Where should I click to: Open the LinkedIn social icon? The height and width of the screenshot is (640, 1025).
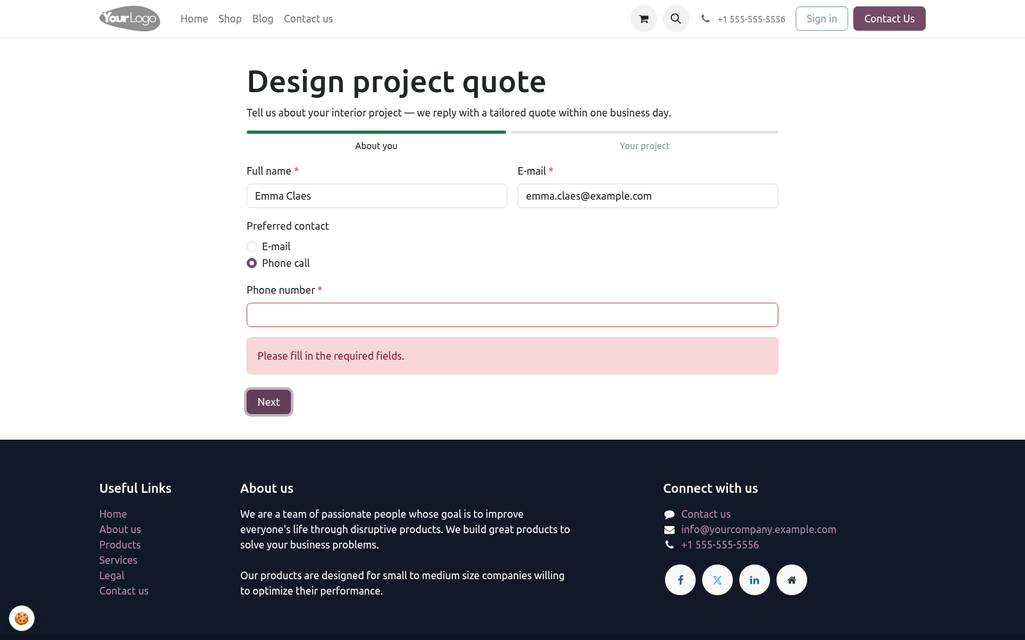(755, 580)
